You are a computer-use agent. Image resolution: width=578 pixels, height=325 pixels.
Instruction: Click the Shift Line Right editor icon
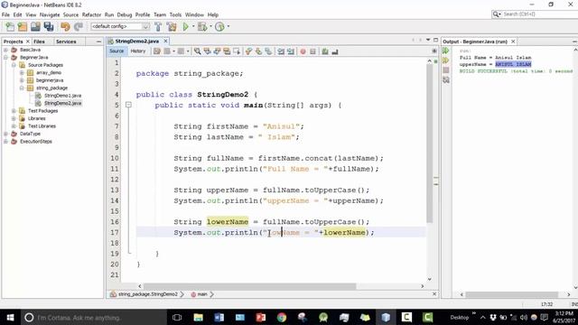click(291, 51)
